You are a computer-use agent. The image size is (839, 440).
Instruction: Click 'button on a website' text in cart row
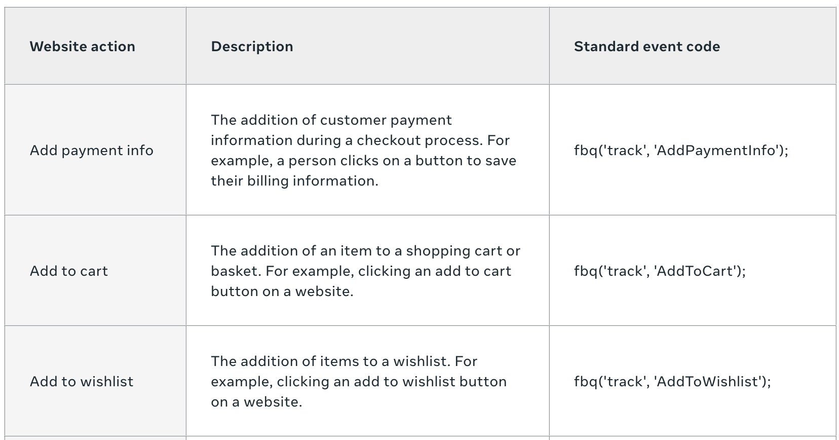[x=282, y=291]
